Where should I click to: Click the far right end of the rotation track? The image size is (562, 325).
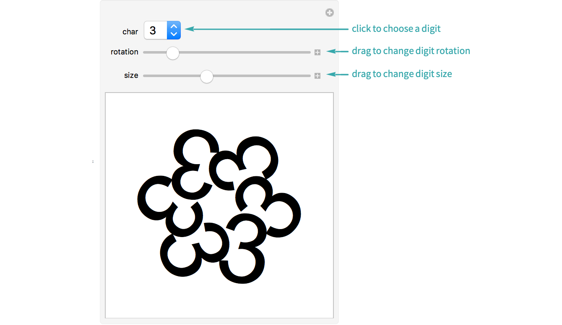309,52
